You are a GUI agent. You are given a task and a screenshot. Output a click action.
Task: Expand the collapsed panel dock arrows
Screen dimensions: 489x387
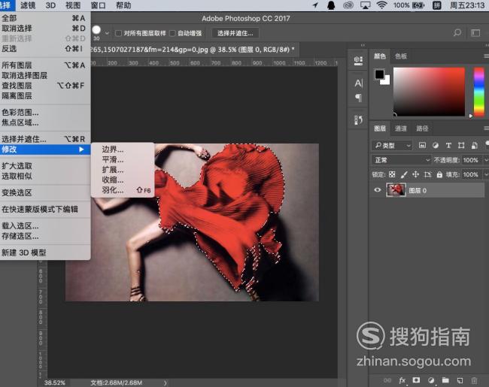coord(363,46)
